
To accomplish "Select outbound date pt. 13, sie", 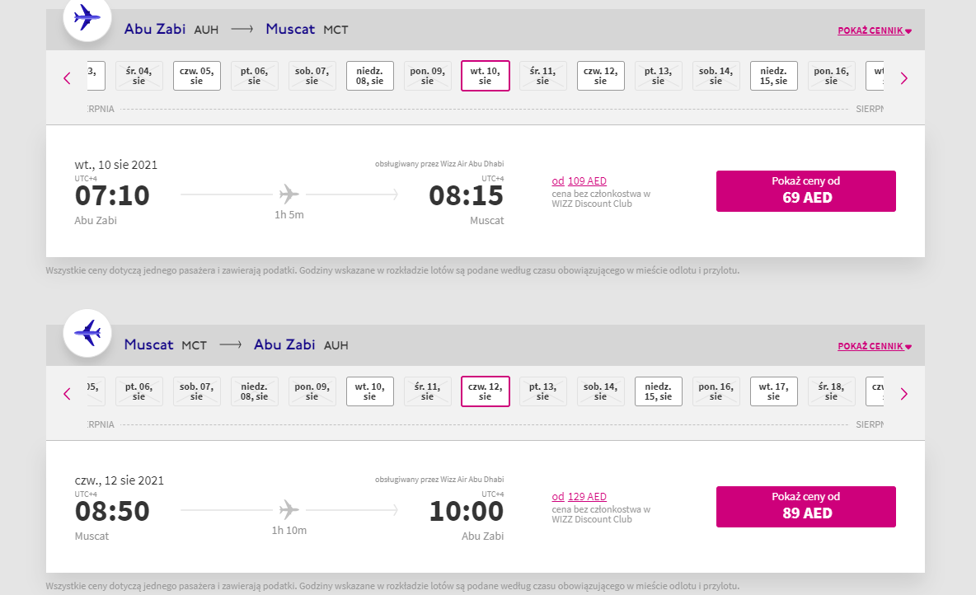I will click(x=659, y=76).
